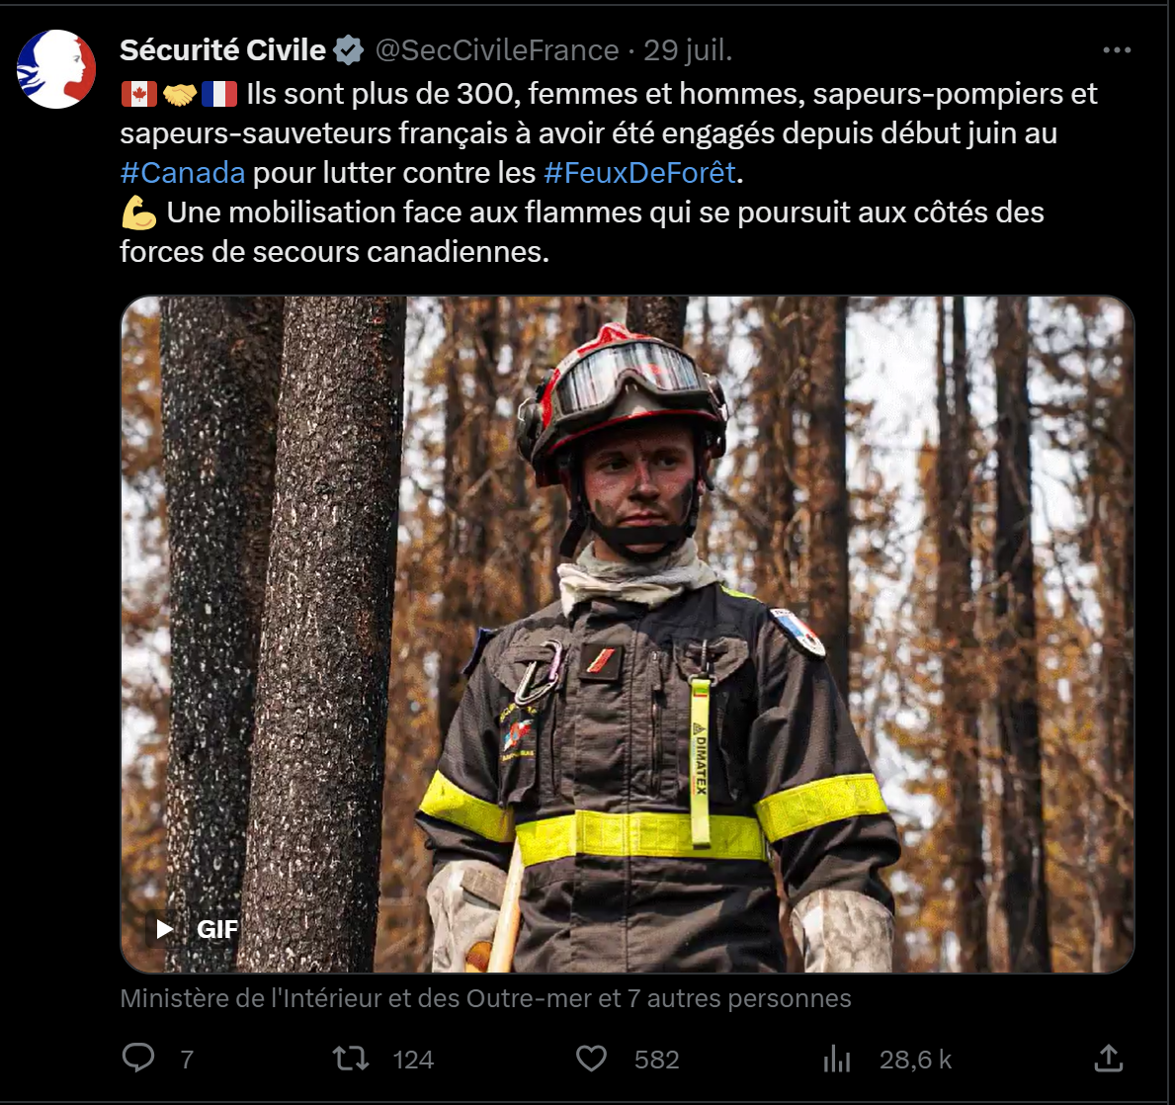Click the 29 juil. tweet date

687,50
